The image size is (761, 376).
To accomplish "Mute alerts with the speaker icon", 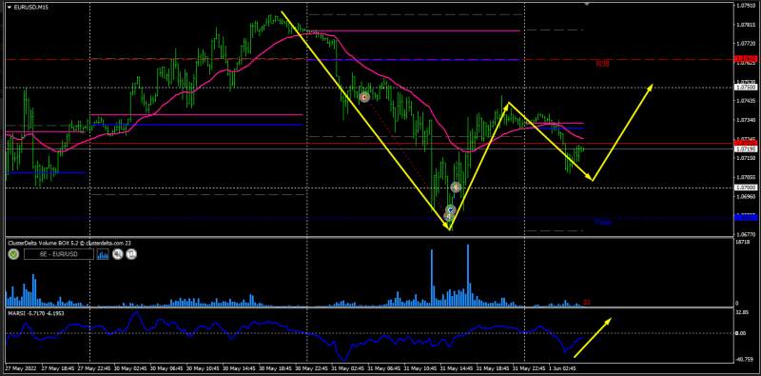I will coord(117,253).
